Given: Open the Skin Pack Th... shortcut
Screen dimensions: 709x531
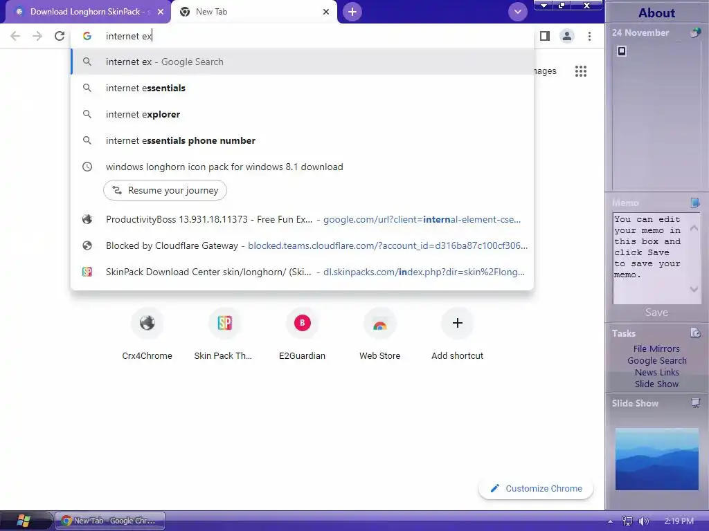Looking at the screenshot, I should pyautogui.click(x=224, y=334).
